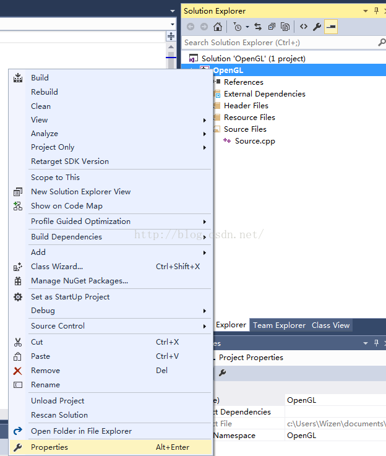This screenshot has width=386, height=456.
Task: Toggle the Show All Files icon
Action: coord(285,27)
